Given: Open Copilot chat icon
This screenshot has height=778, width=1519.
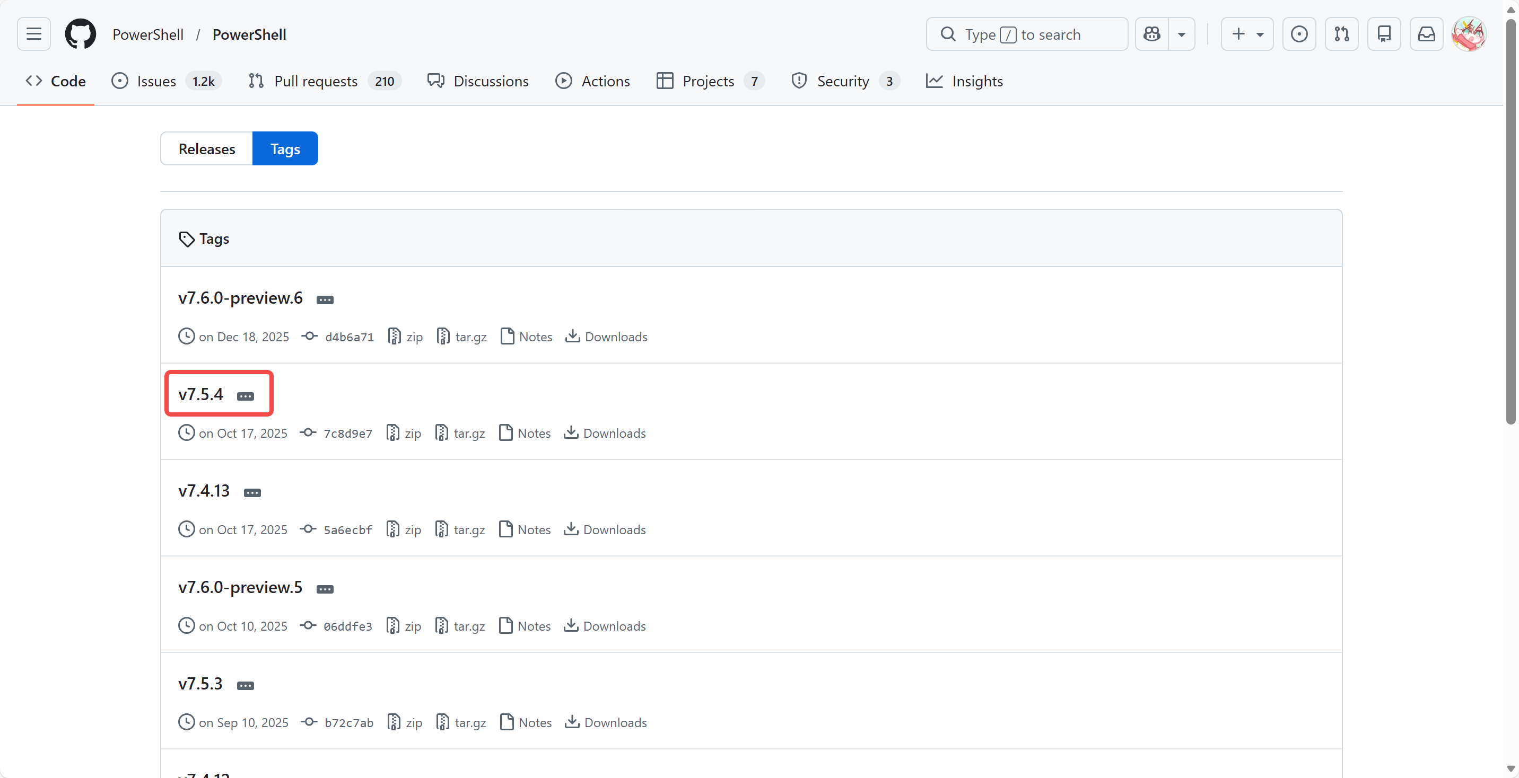Looking at the screenshot, I should point(1151,34).
